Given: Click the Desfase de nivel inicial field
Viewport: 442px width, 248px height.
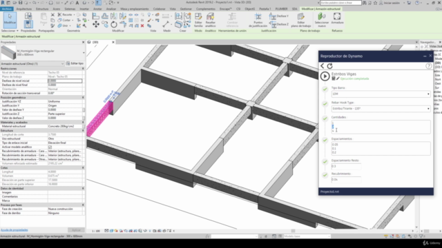Looking at the screenshot, I should point(65,81).
